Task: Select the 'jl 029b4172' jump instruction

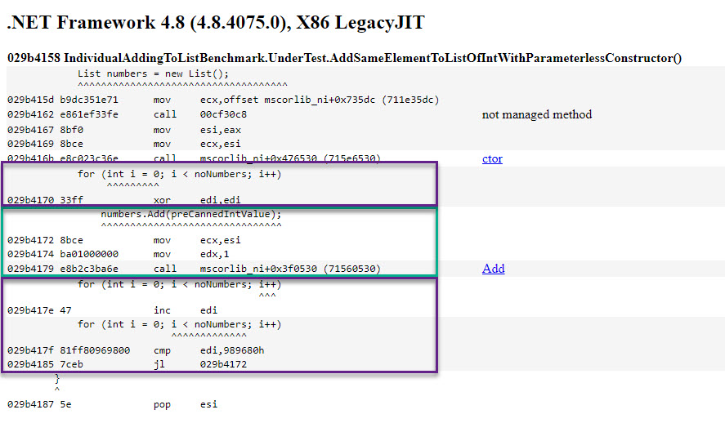Action: click(199, 364)
